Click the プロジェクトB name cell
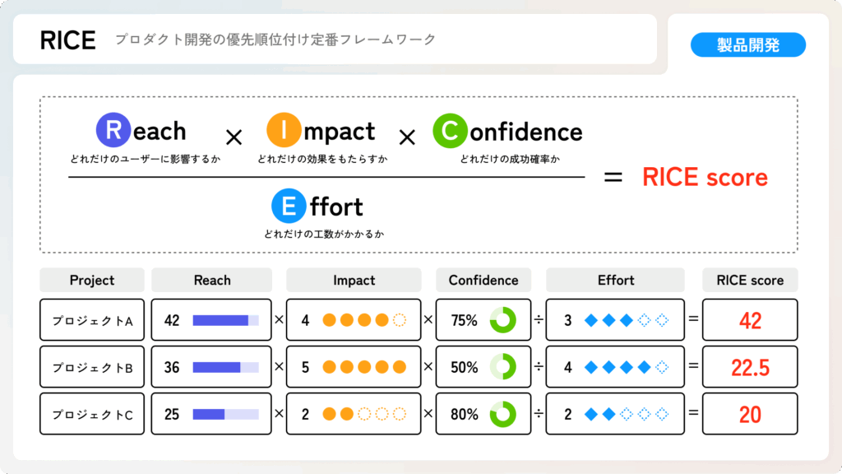The width and height of the screenshot is (842, 474). [x=92, y=367]
